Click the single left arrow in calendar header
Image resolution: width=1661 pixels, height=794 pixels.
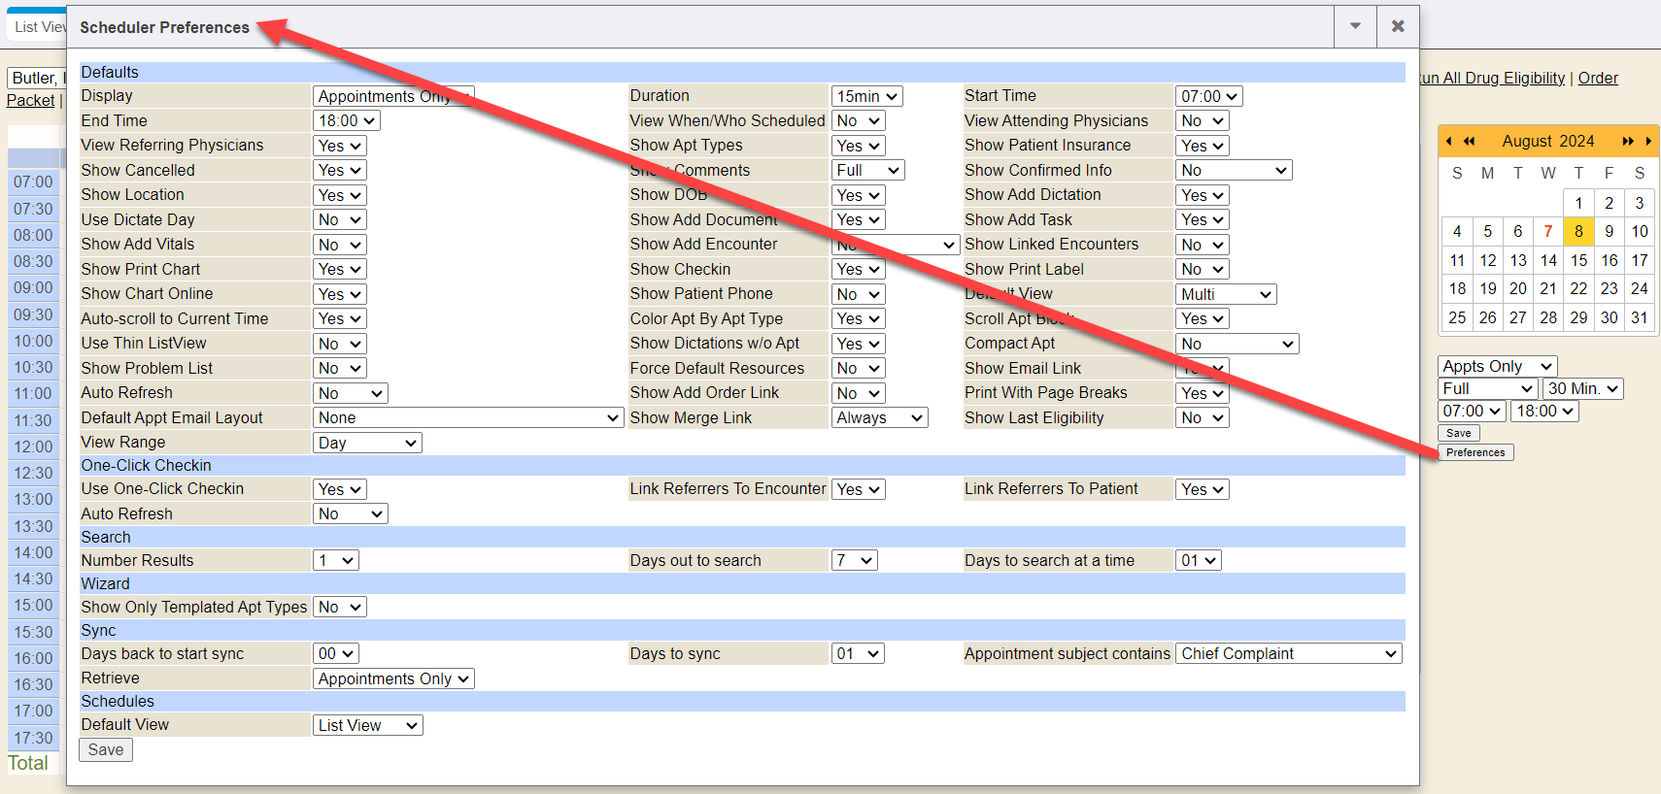(1448, 141)
